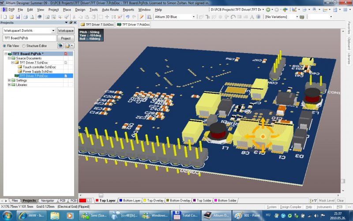Open the Projects panel options dropdown arrow
Image resolution: width=353 pixels, height=221 pixels.
66,23
